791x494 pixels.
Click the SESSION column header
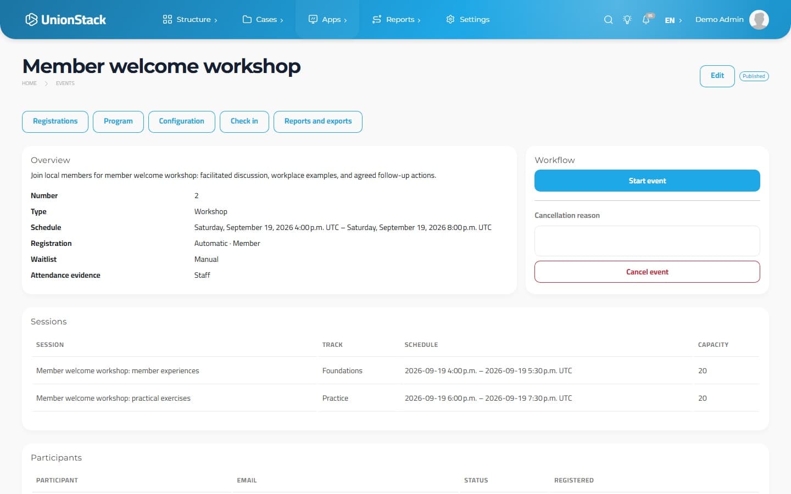[x=50, y=345]
